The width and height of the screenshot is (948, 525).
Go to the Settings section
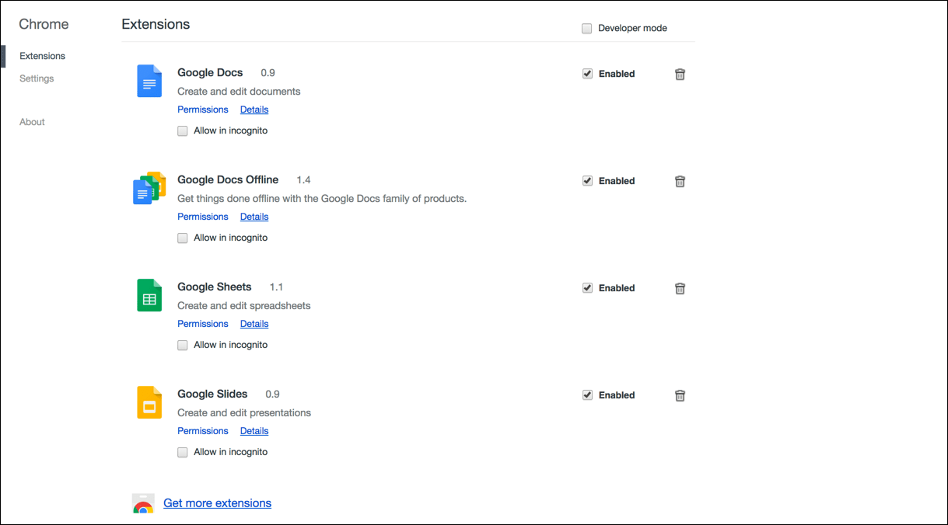coord(37,78)
